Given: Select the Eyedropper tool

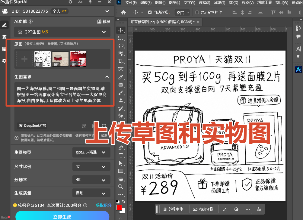Looking at the screenshot, I should coord(121,77).
